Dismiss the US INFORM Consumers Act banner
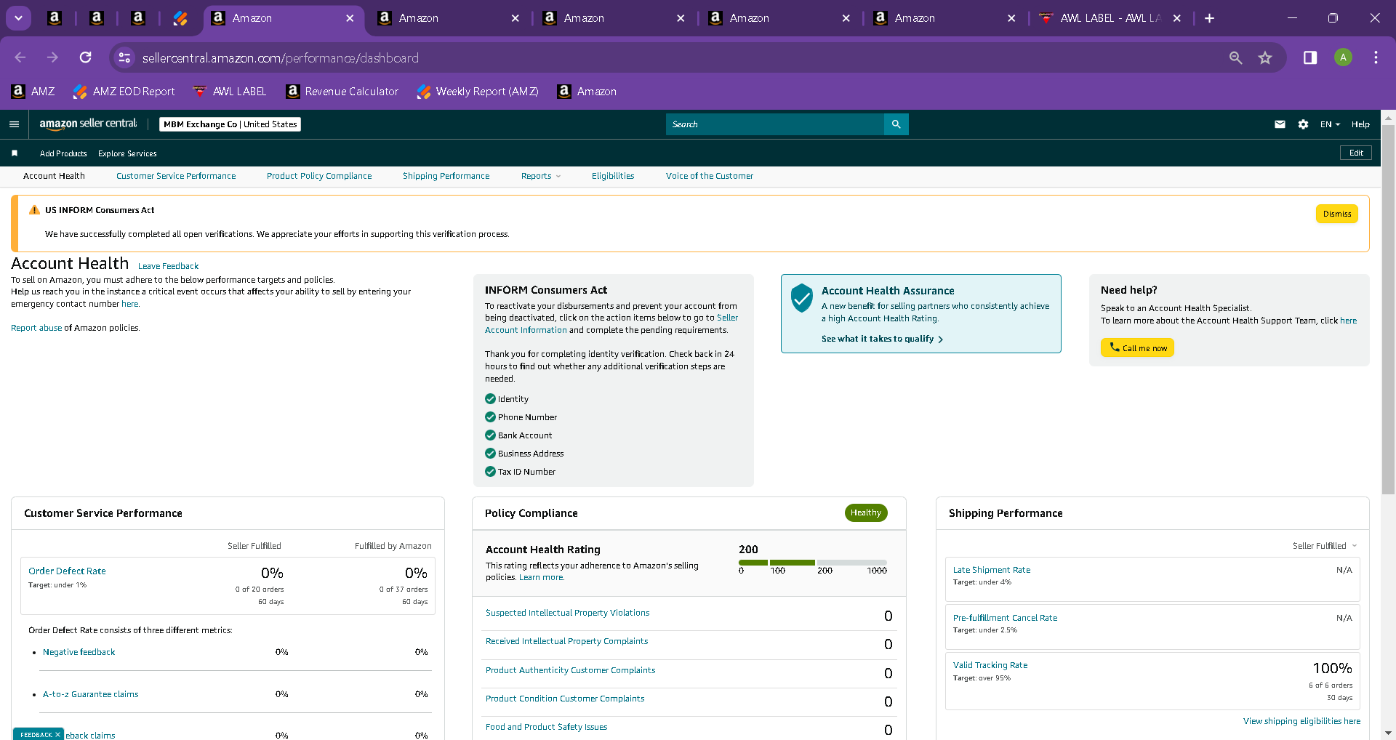 coord(1336,214)
